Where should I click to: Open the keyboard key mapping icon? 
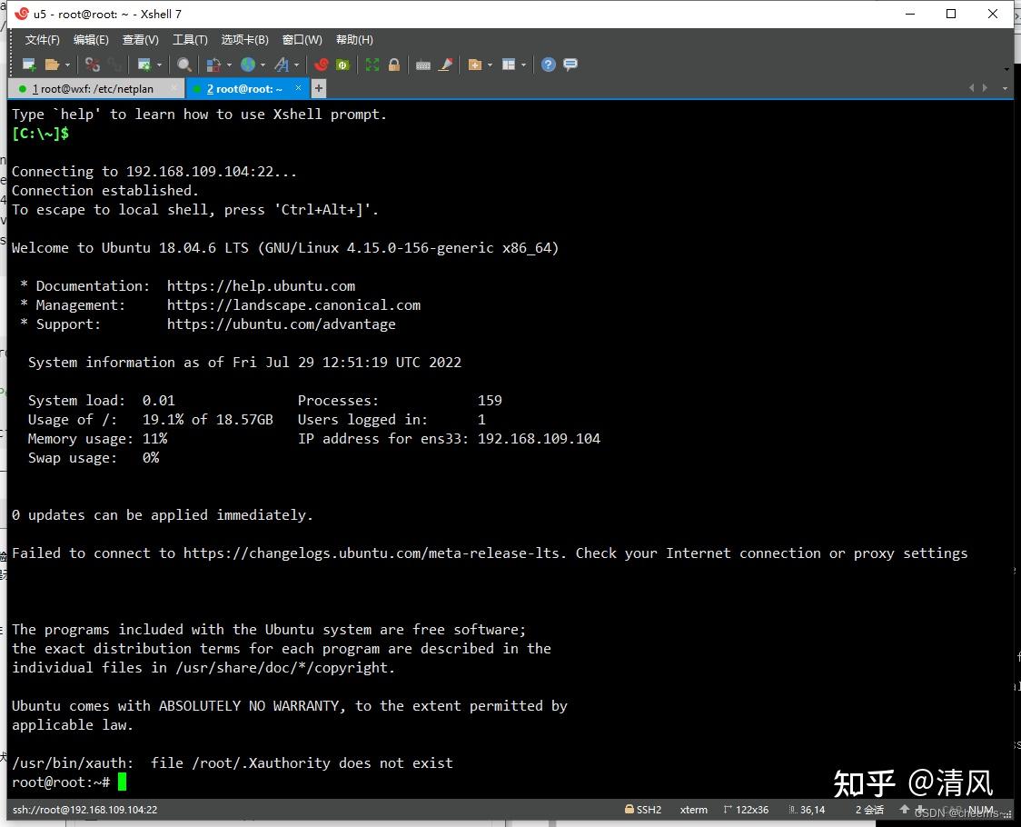pyautogui.click(x=423, y=65)
